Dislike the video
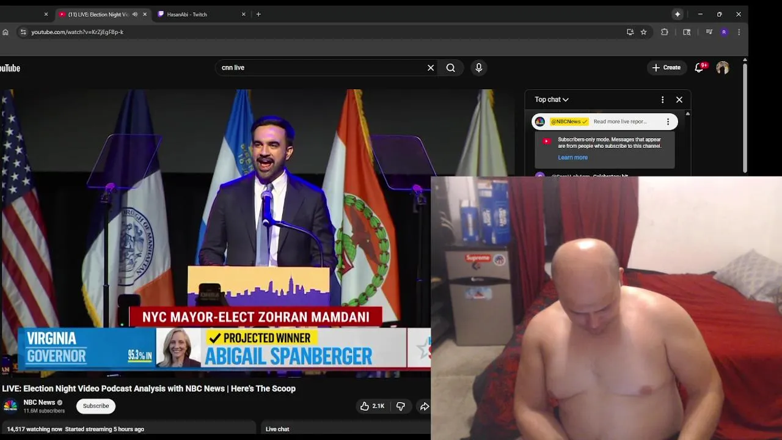Screen dimensions: 782x440 point(401,406)
